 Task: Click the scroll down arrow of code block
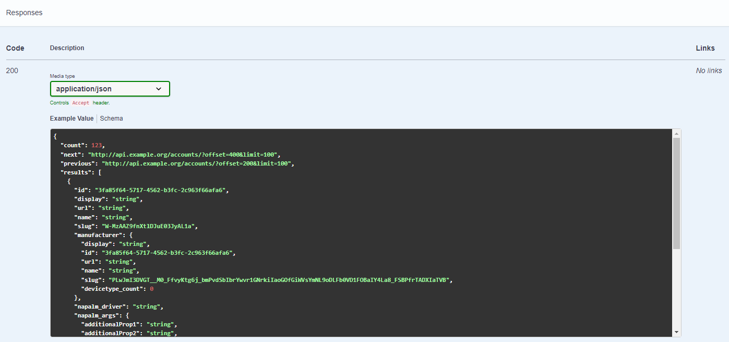pyautogui.click(x=676, y=332)
